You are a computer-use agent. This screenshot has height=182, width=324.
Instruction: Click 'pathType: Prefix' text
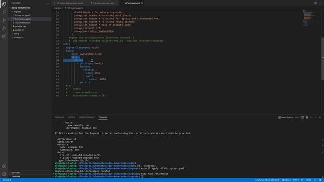pos(91,63)
